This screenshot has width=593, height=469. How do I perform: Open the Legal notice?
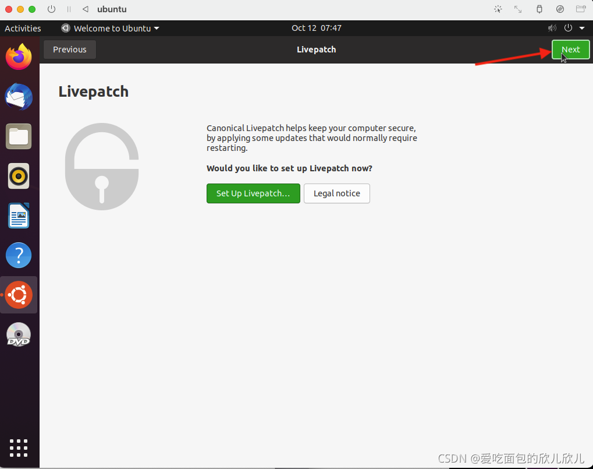(x=336, y=193)
